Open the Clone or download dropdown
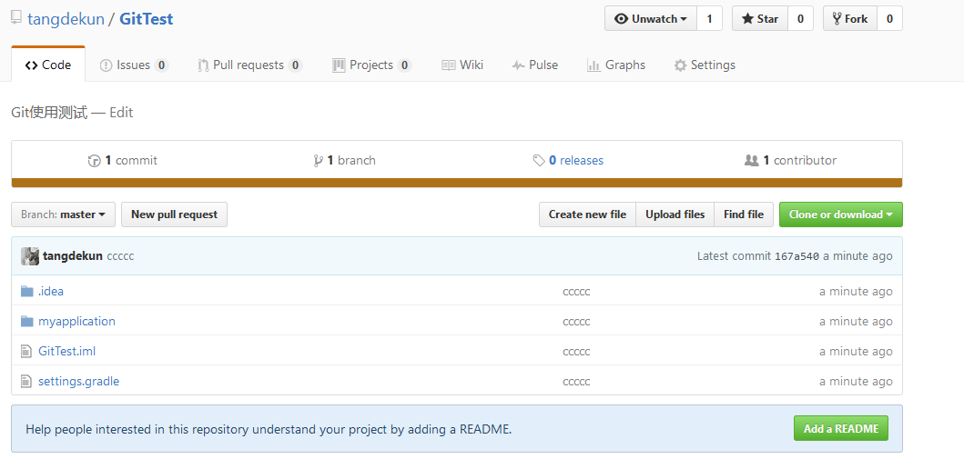964x469 pixels. [841, 215]
